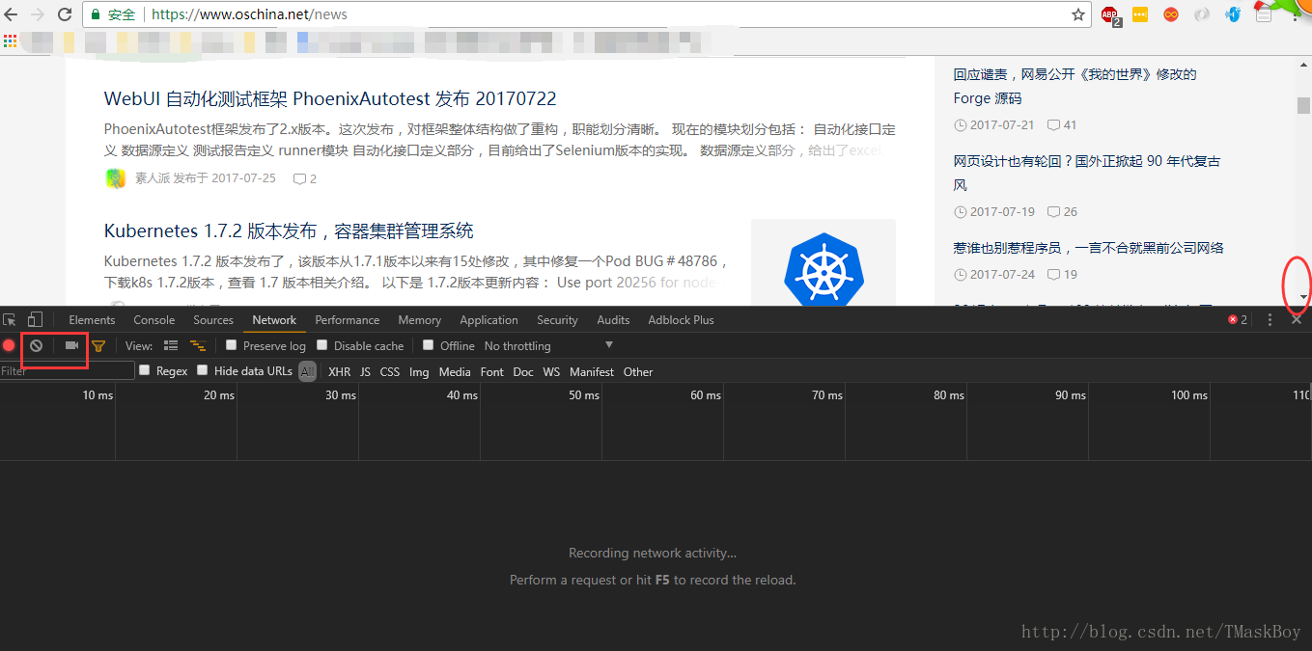Filter requests by JS

[365, 371]
